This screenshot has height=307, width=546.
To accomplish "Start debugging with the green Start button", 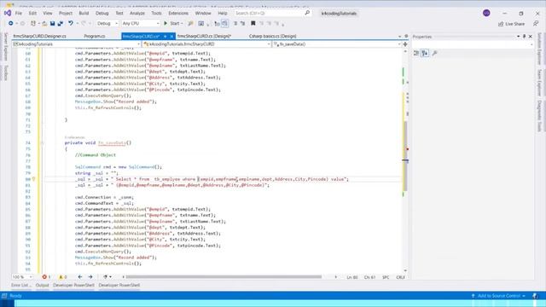I will pos(171,23).
